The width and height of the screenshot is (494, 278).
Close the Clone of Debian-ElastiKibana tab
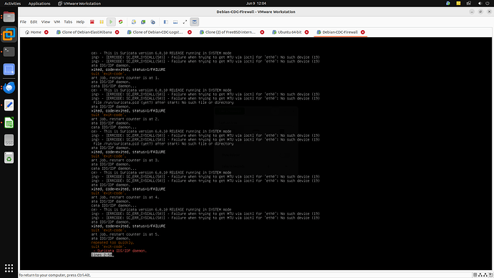pos(117,32)
